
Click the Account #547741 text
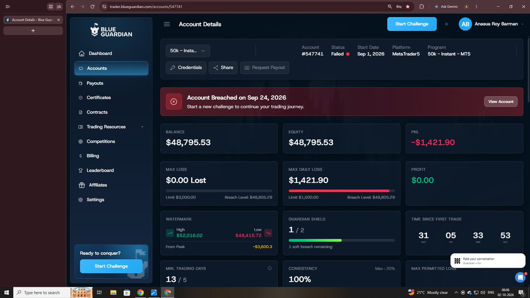pyautogui.click(x=313, y=54)
